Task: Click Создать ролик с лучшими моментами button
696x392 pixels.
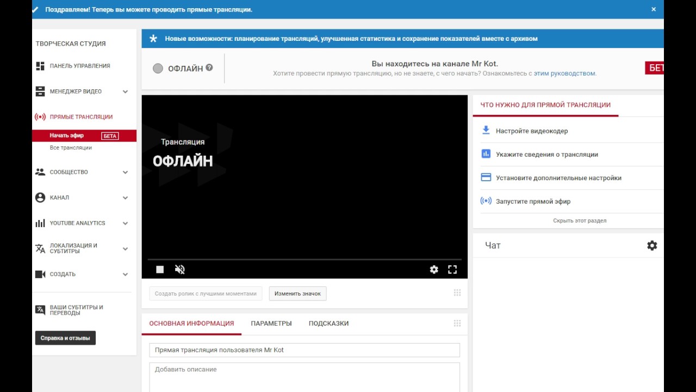Action: pyautogui.click(x=206, y=293)
